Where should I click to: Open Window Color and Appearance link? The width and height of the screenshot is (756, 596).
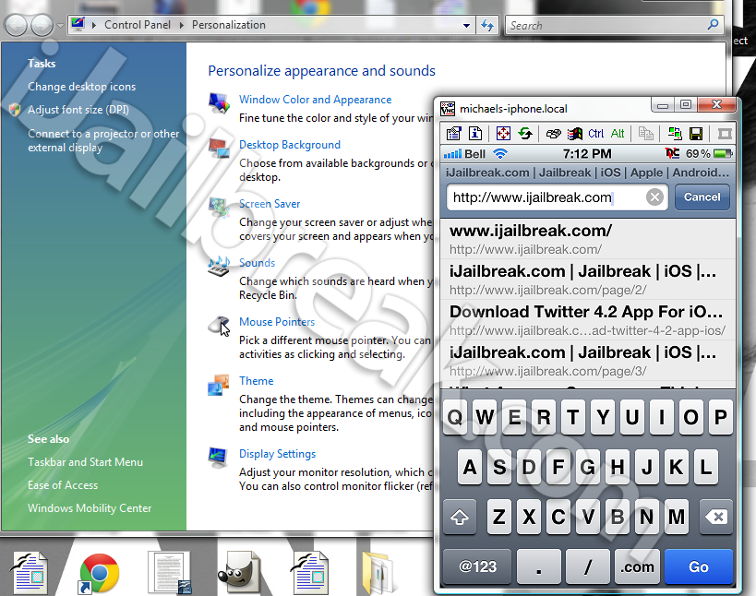point(316,100)
